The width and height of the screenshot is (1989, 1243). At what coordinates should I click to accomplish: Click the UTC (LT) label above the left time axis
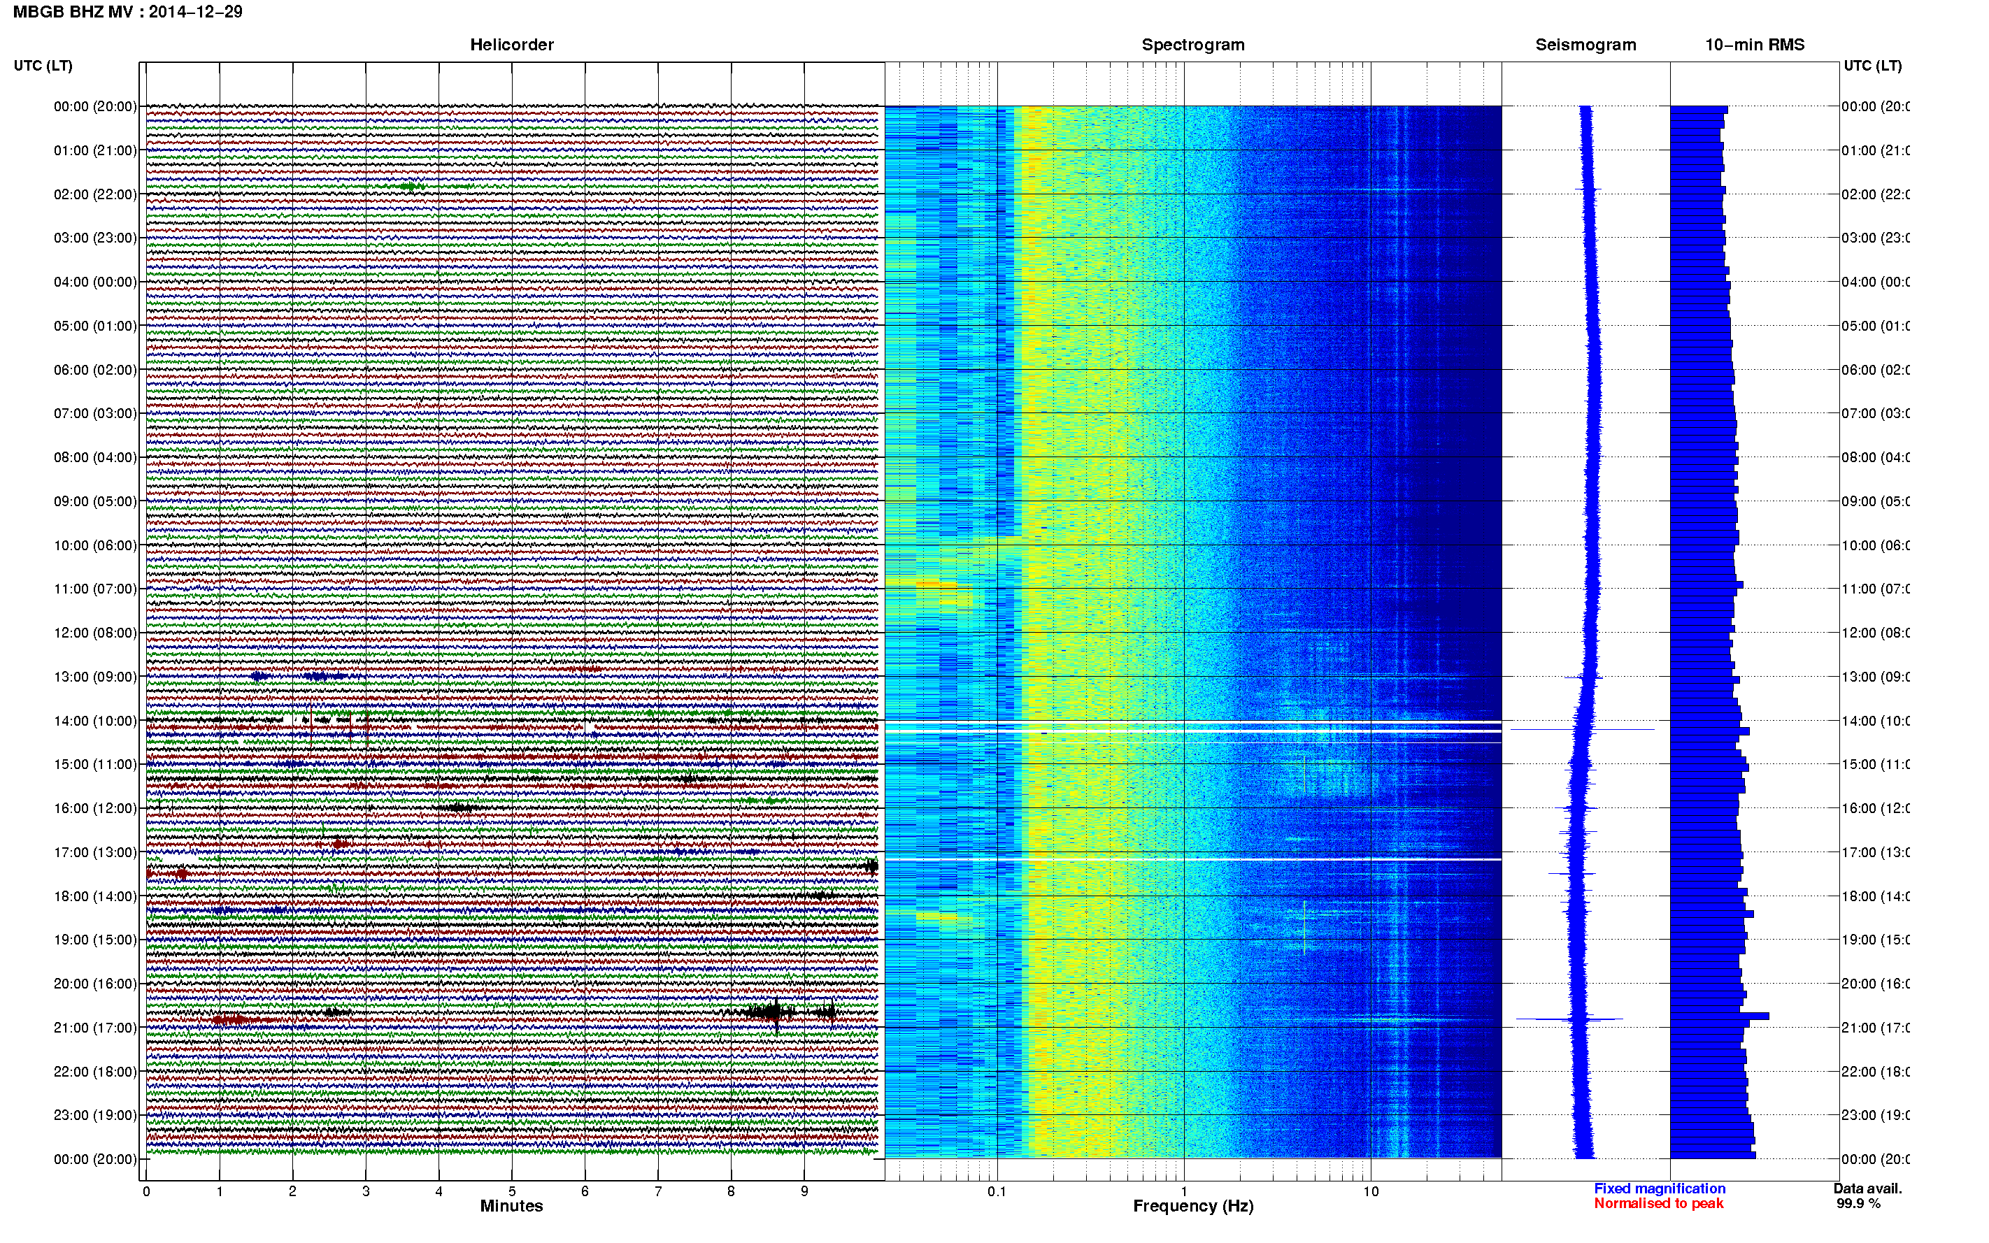[43, 66]
